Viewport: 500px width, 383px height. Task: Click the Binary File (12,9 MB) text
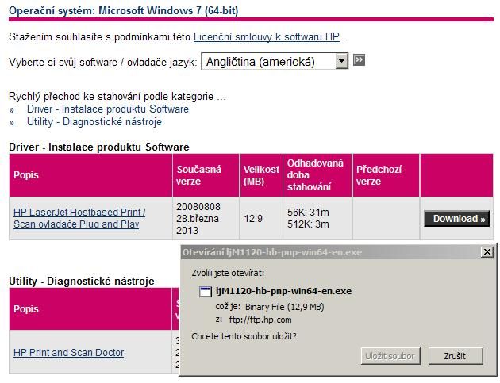[284, 307]
